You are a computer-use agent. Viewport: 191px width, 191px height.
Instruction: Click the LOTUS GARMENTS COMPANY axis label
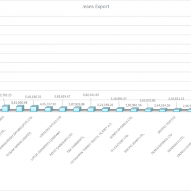[46, 146]
